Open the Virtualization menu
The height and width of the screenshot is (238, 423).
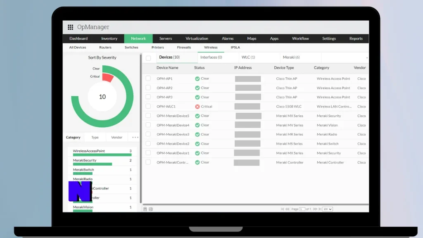[197, 38]
